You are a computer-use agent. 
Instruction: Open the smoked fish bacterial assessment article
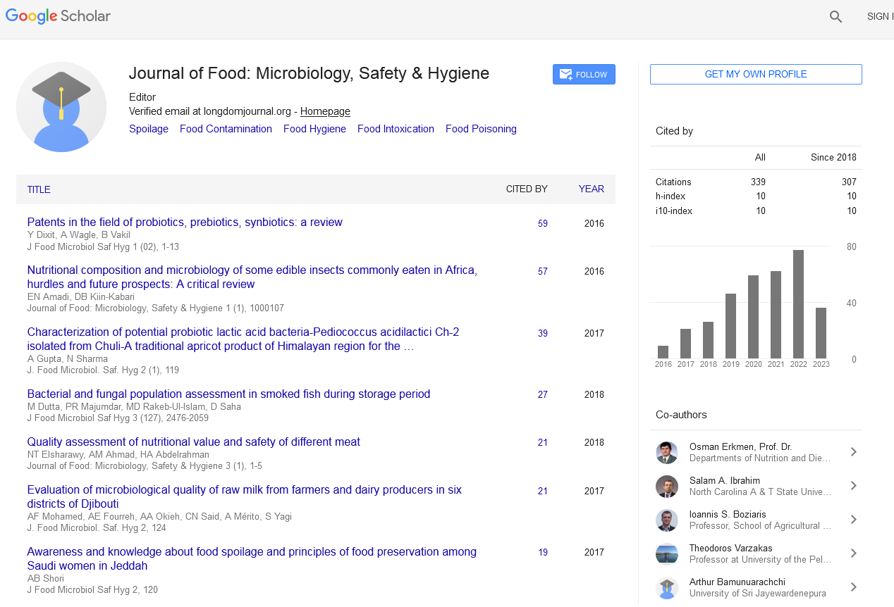(x=228, y=394)
